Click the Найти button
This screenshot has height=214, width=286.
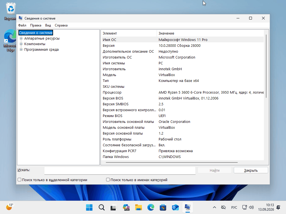point(214,170)
